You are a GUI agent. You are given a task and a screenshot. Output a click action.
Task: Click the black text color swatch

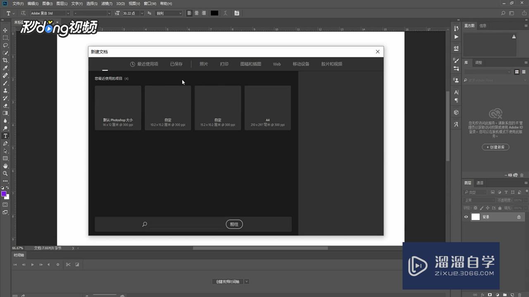click(x=214, y=13)
